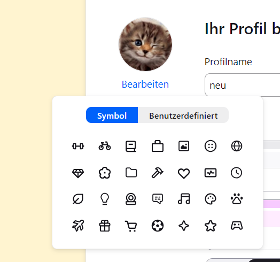The width and height of the screenshot is (280, 262).
Task: Pick the flower profile symbol
Action: pyautogui.click(x=105, y=173)
